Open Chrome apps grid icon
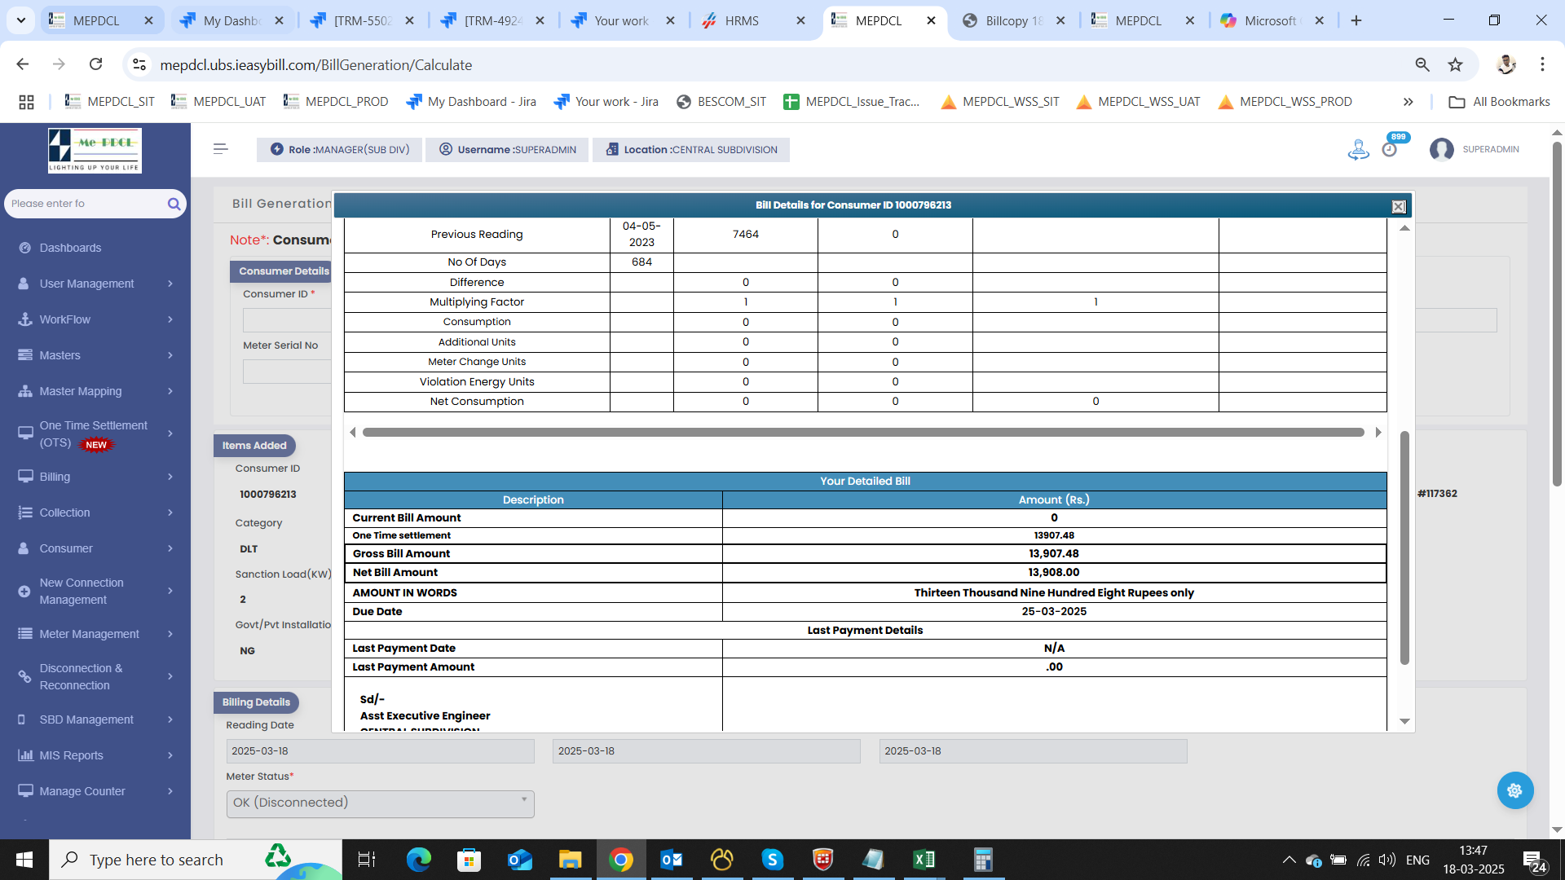The image size is (1565, 880). tap(26, 102)
